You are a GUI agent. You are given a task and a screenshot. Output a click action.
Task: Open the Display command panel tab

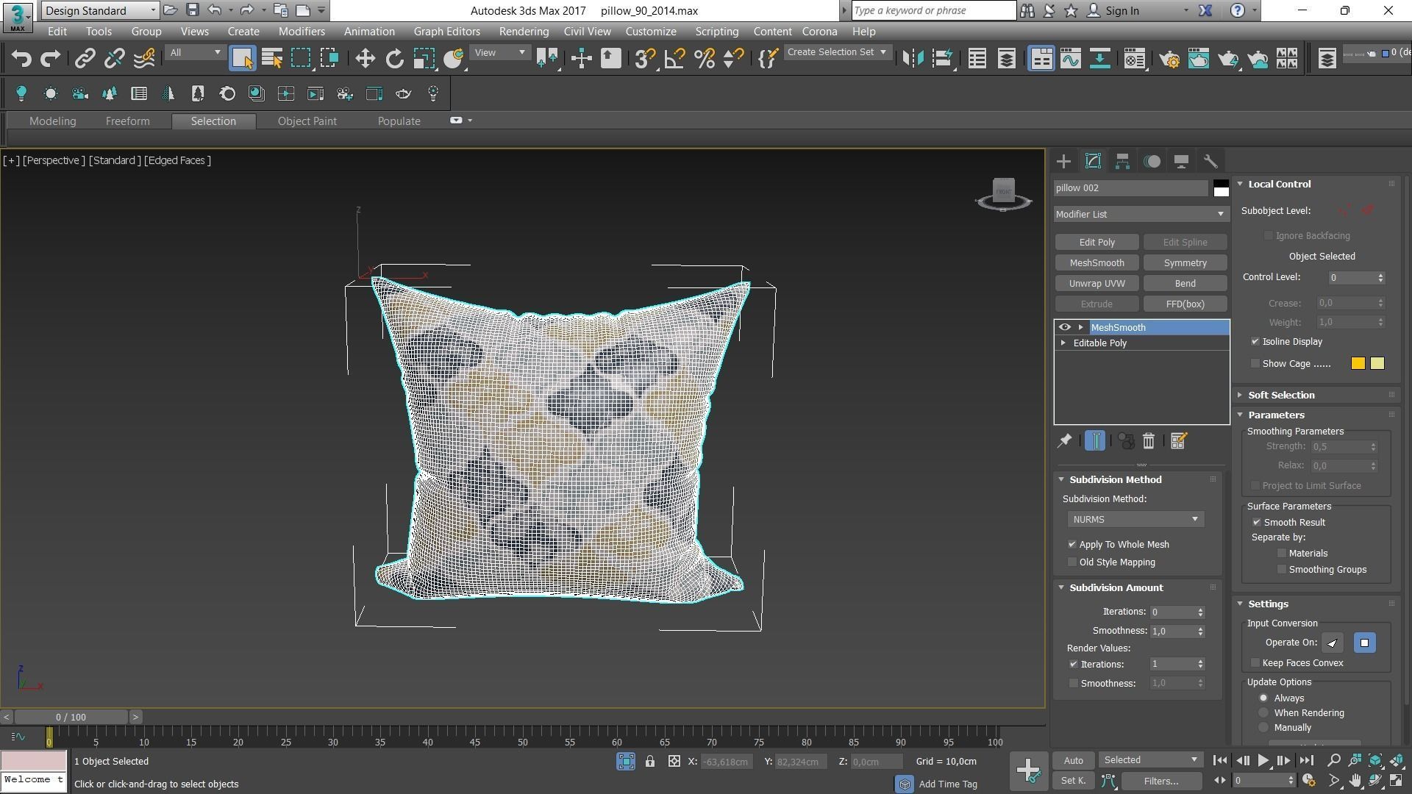point(1181,161)
